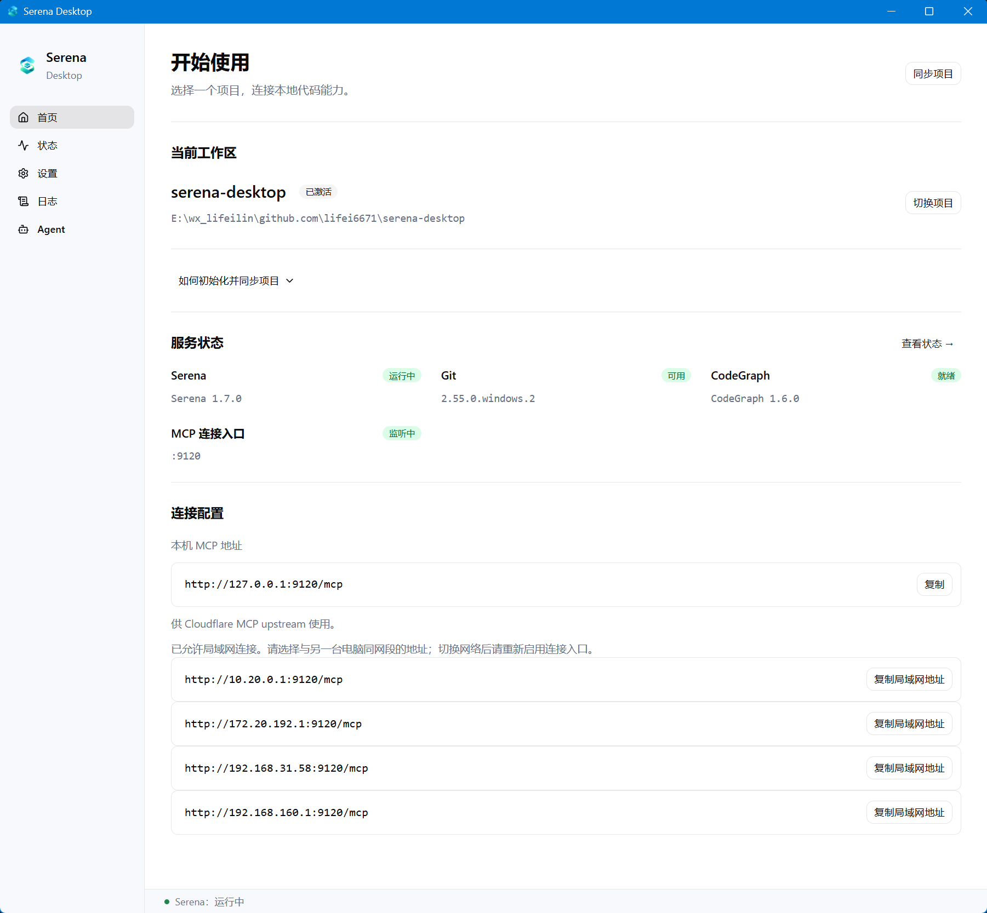987x913 pixels.
Task: Copy LAN address for 172.20.192.1
Action: coord(909,723)
